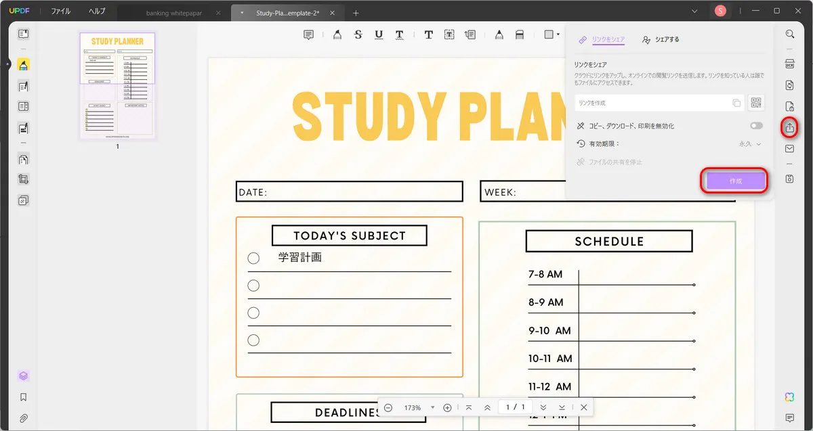
Task: Select the rectangle shape tool
Action: point(549,35)
